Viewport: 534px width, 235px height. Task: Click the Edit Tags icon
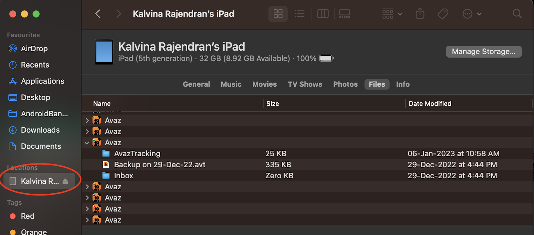[x=443, y=14]
